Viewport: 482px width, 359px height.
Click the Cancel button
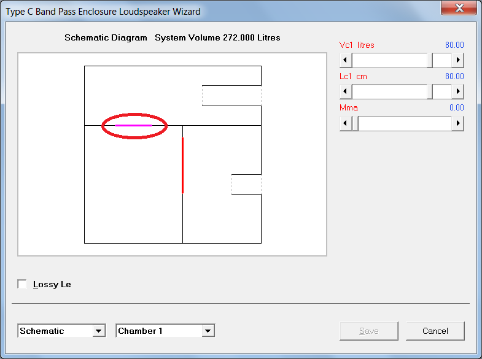click(x=435, y=331)
